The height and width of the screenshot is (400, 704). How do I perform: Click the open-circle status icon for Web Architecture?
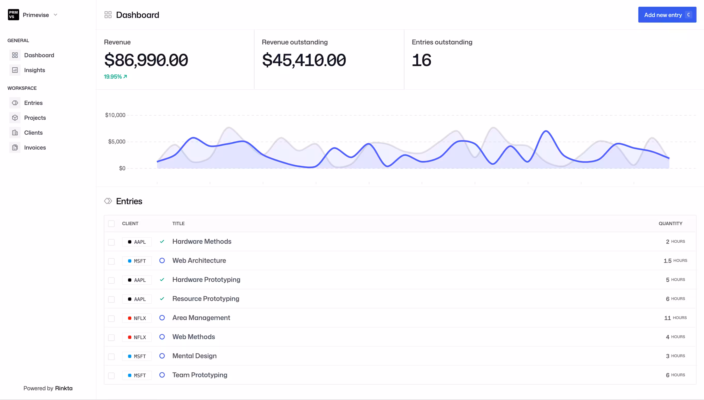162,260
